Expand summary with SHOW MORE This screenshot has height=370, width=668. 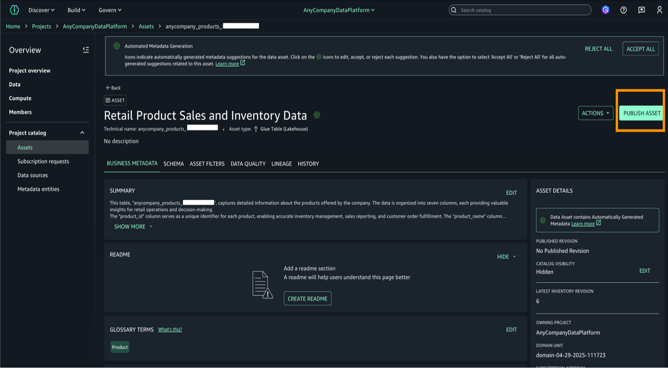(133, 227)
